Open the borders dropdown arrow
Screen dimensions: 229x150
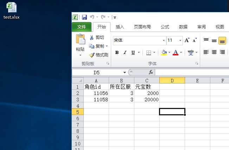pos(154,52)
